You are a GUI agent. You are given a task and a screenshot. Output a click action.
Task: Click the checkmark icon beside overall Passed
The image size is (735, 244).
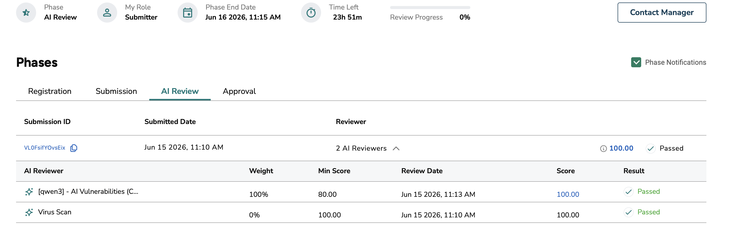(x=650, y=148)
